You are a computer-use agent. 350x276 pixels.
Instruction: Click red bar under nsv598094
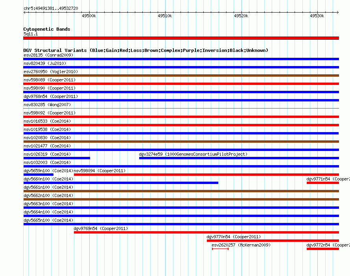pyautogui.click(x=206, y=175)
